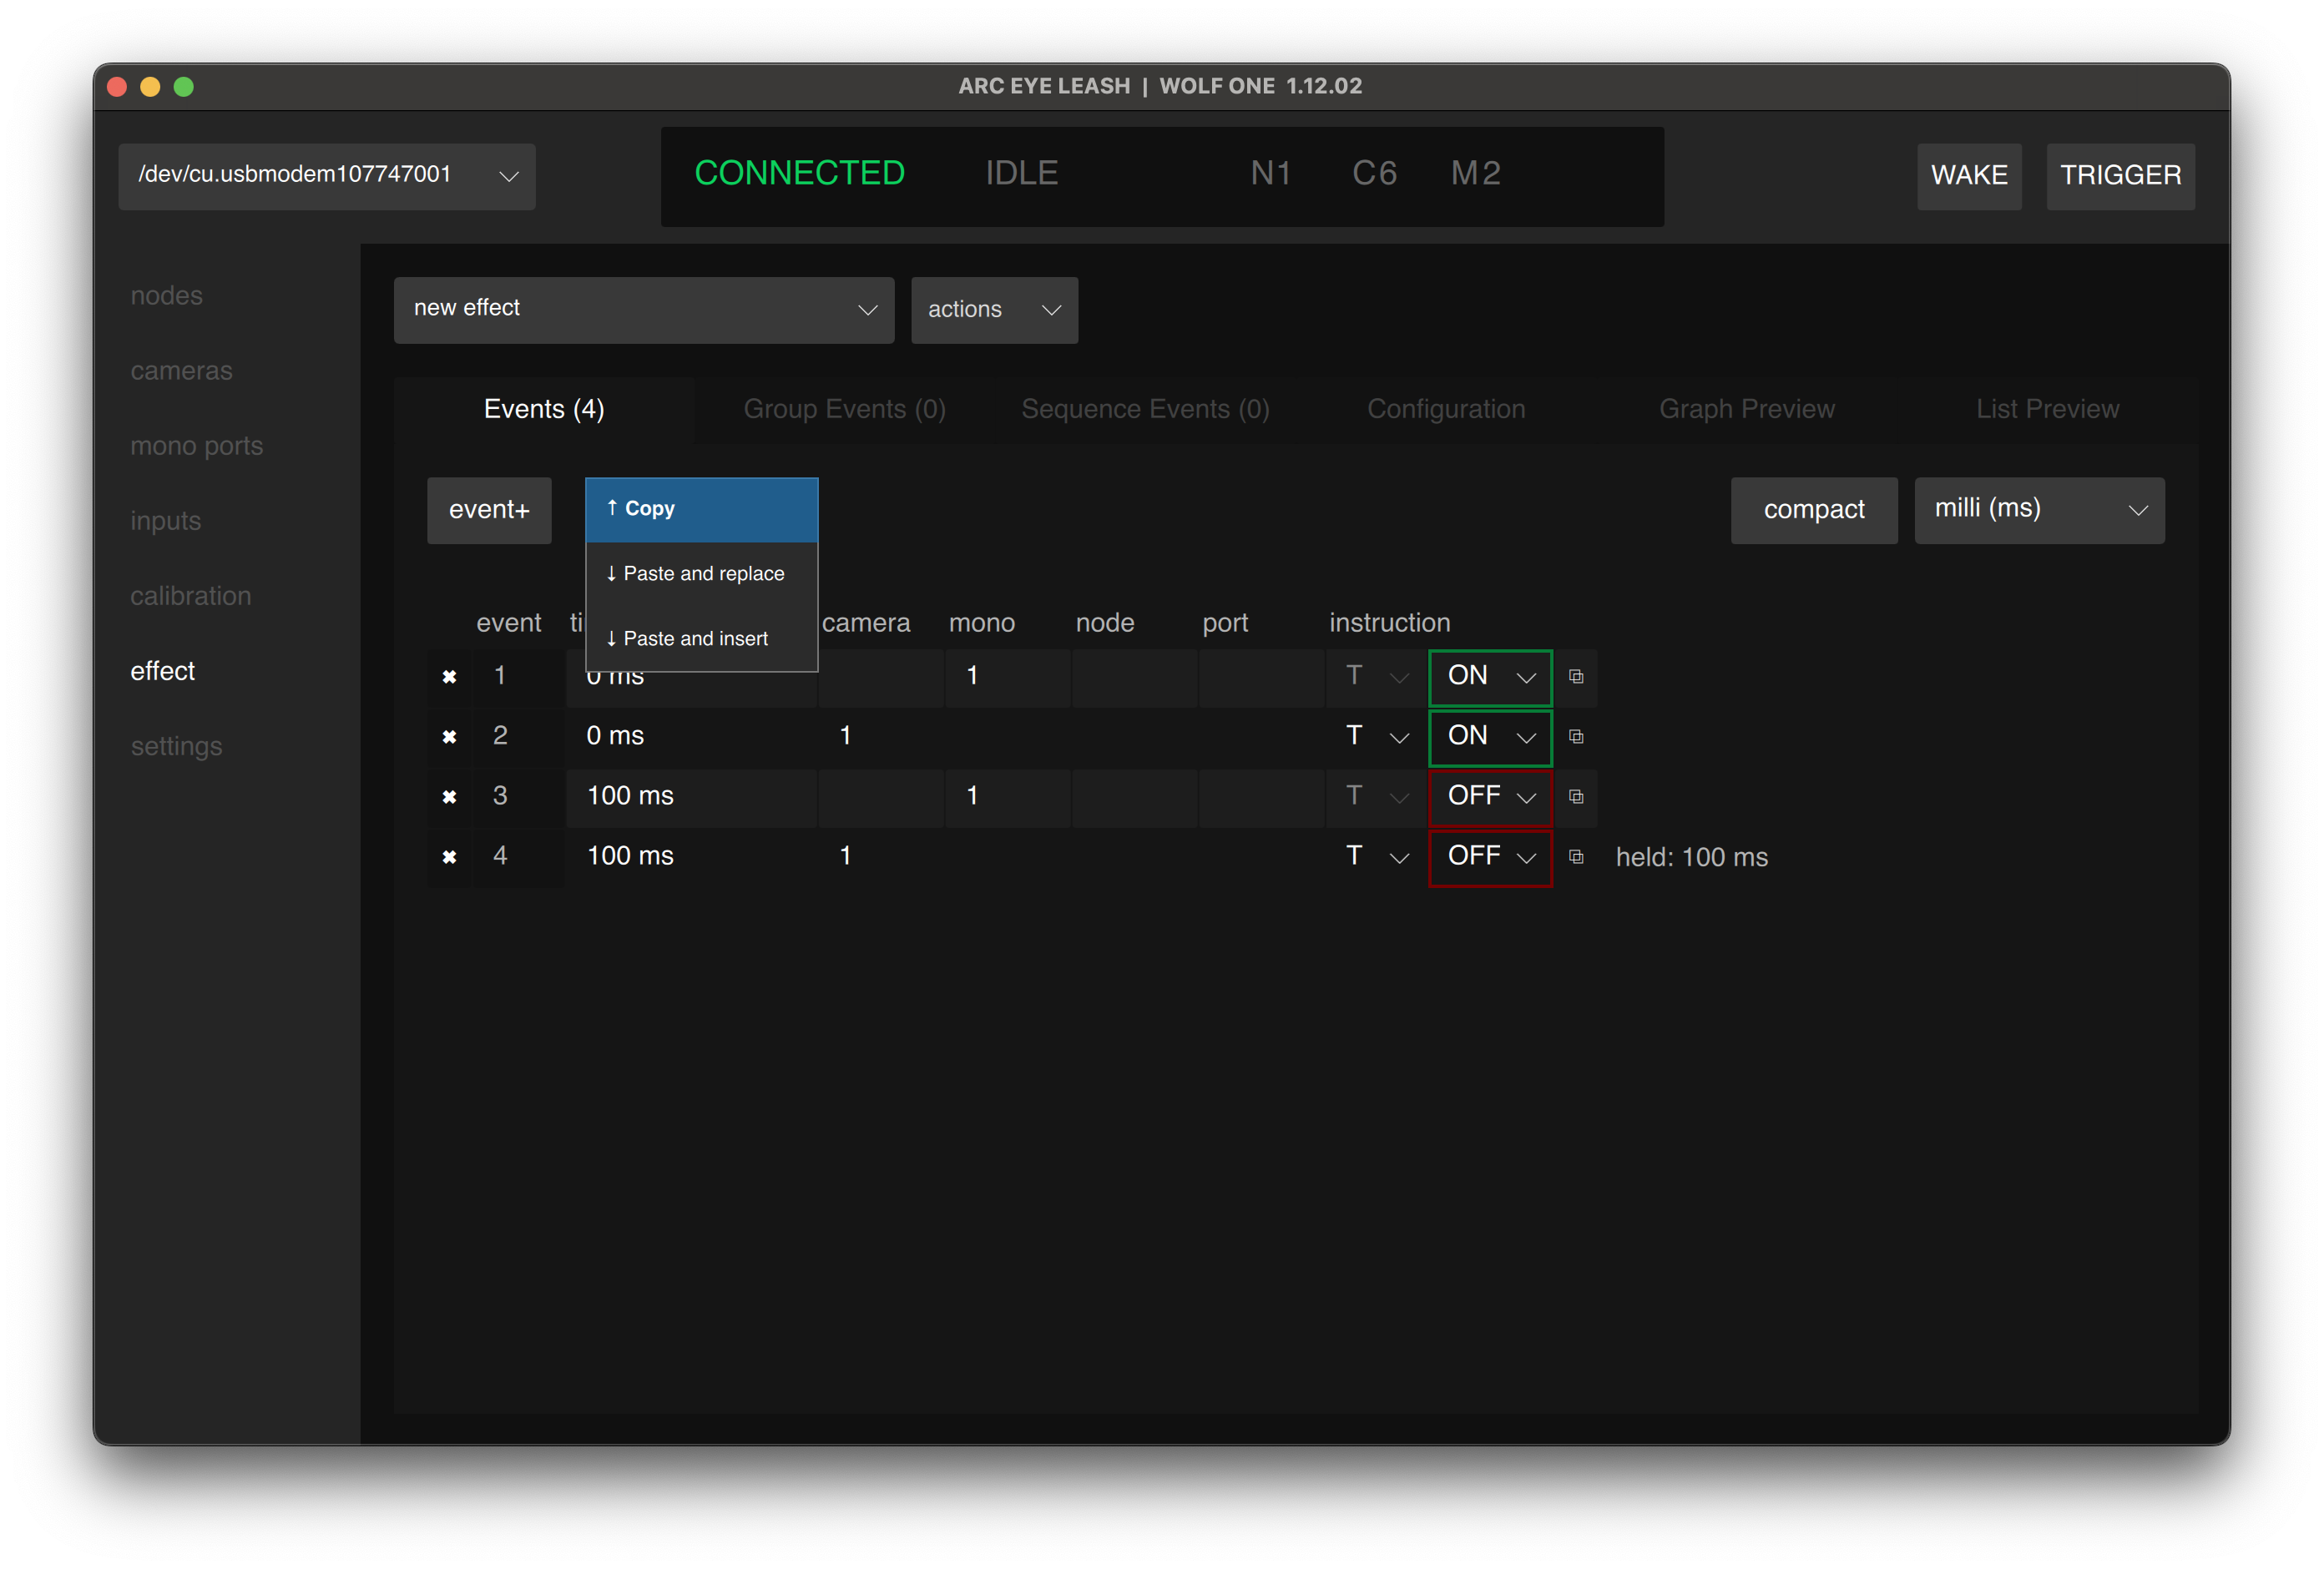Change event 2's ON instruction state
The image size is (2324, 1569).
pos(1489,737)
